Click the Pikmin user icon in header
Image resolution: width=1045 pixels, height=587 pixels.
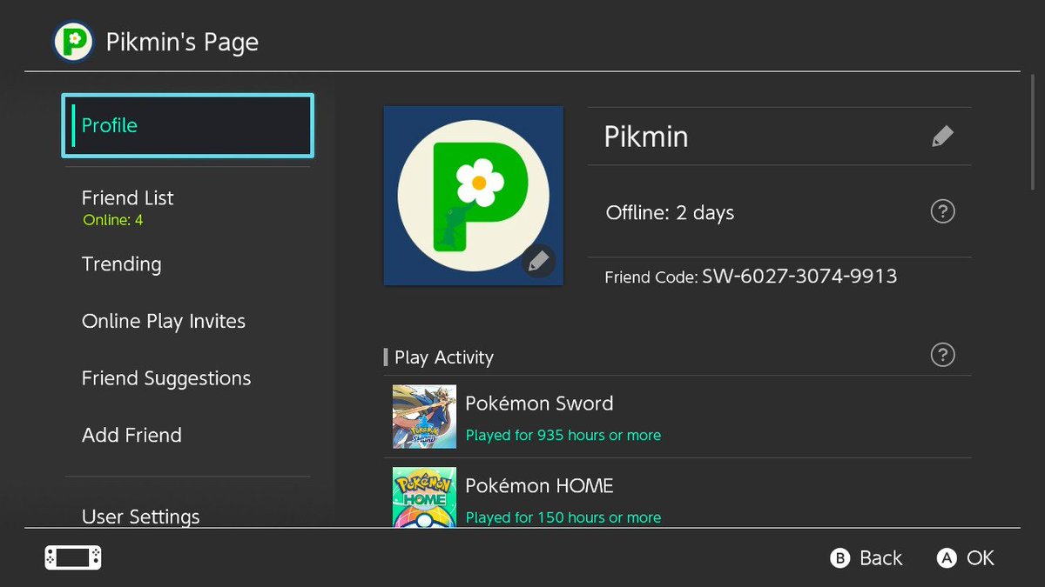click(73, 41)
